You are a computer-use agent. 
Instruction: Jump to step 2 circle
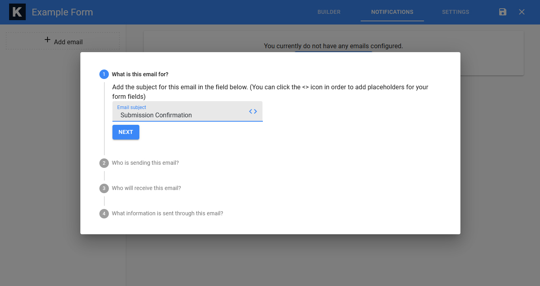click(104, 163)
